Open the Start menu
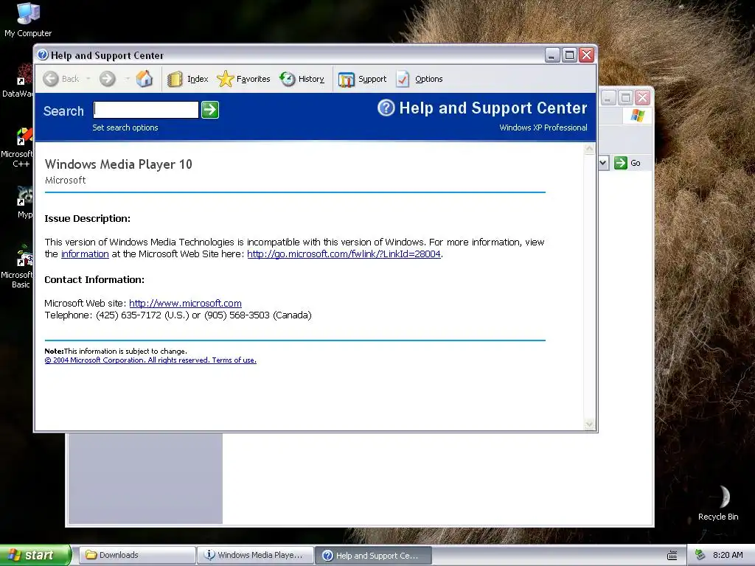The height and width of the screenshot is (566, 755). tap(35, 555)
